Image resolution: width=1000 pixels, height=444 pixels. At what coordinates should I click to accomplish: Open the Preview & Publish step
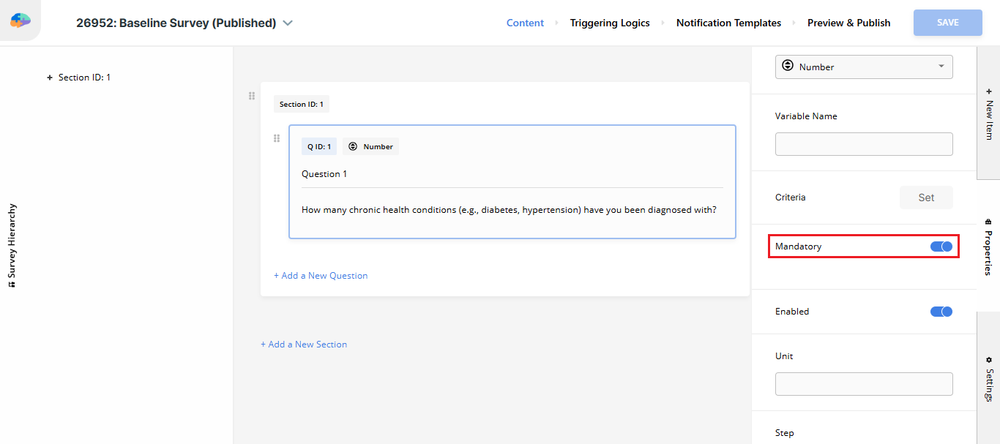(x=848, y=23)
